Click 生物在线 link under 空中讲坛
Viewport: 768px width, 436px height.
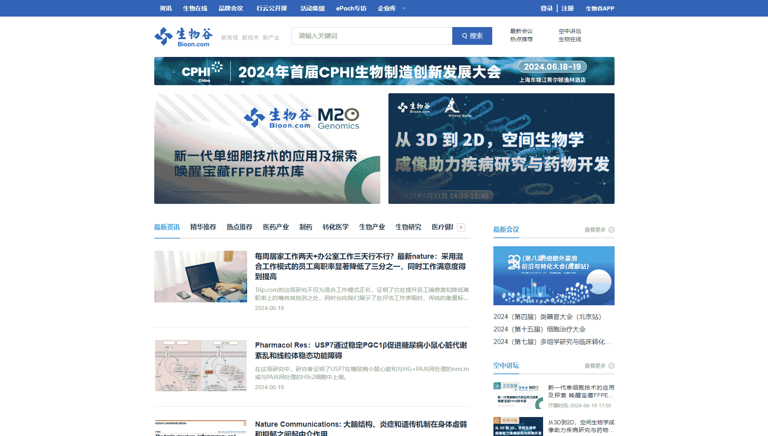[570, 39]
